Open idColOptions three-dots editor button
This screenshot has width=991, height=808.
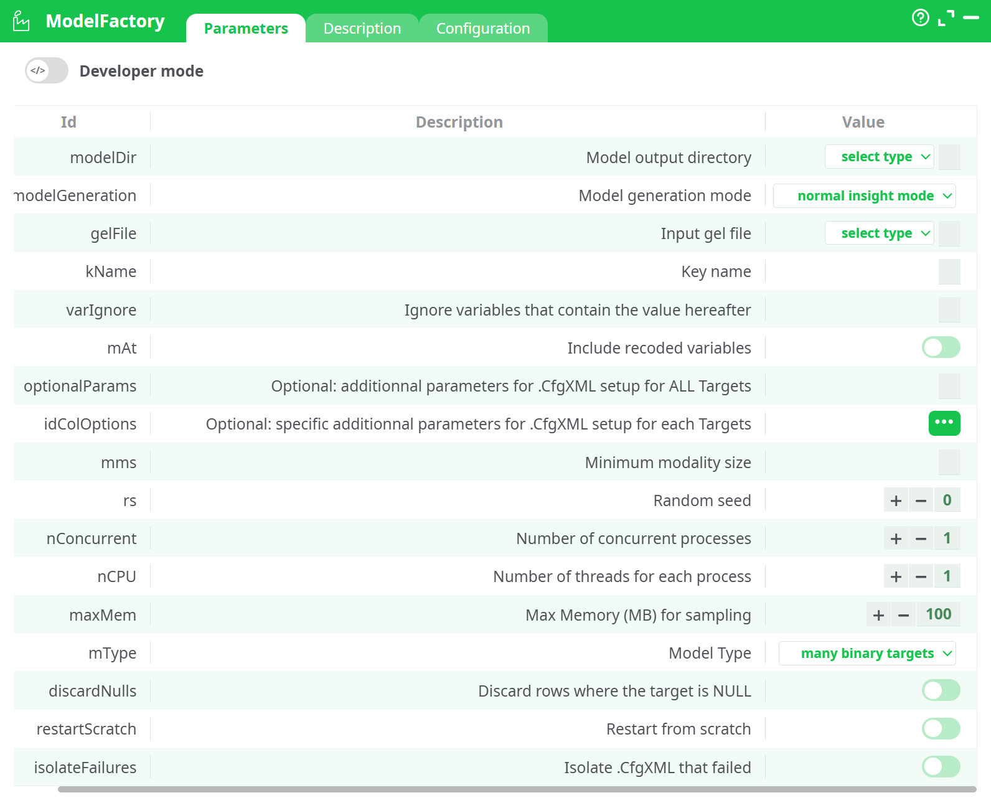click(944, 423)
